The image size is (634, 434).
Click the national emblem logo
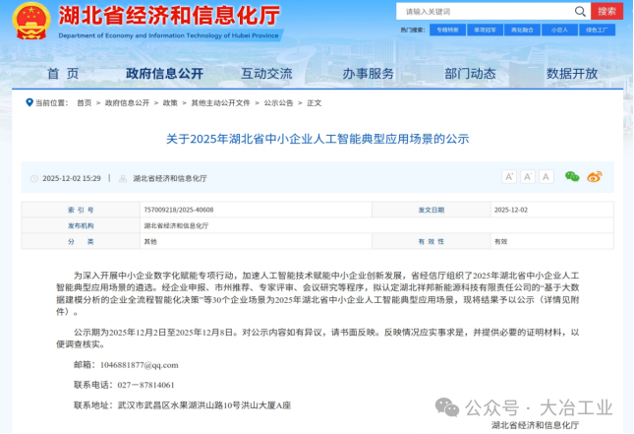point(31,21)
